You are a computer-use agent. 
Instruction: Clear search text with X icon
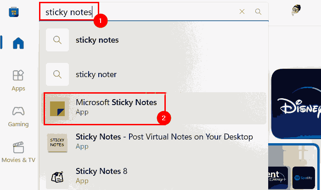pos(242,11)
